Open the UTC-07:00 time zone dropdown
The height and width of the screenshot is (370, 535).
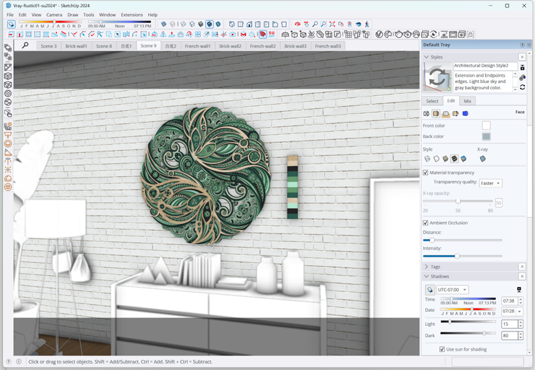click(x=452, y=290)
